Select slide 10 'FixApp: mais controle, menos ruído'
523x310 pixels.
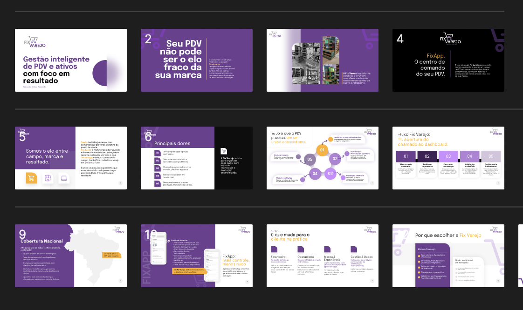196,256
